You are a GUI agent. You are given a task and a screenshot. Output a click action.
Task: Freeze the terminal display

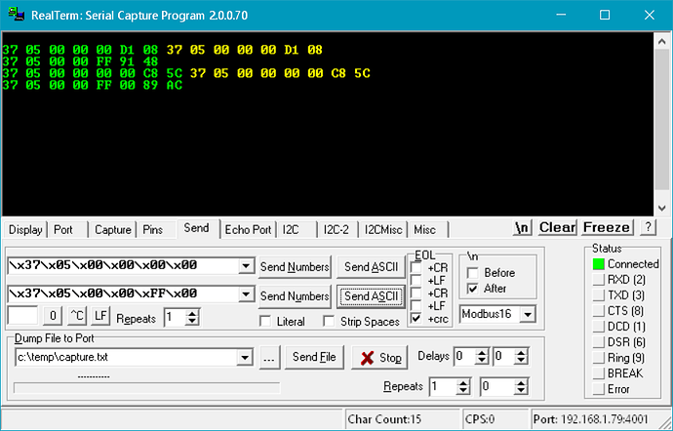pos(608,227)
